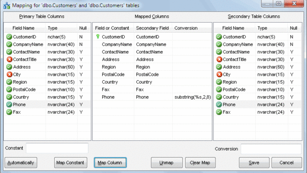307x173 pixels.
Task: Click green check icon beside secondary CustomerID
Action: click(x=219, y=37)
